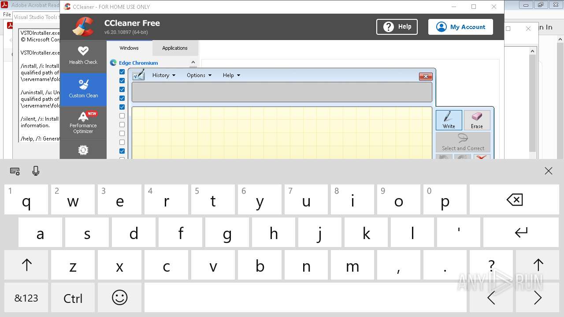Click the yellow grid writing area
Viewport: 564px width, 317px height.
(282, 133)
